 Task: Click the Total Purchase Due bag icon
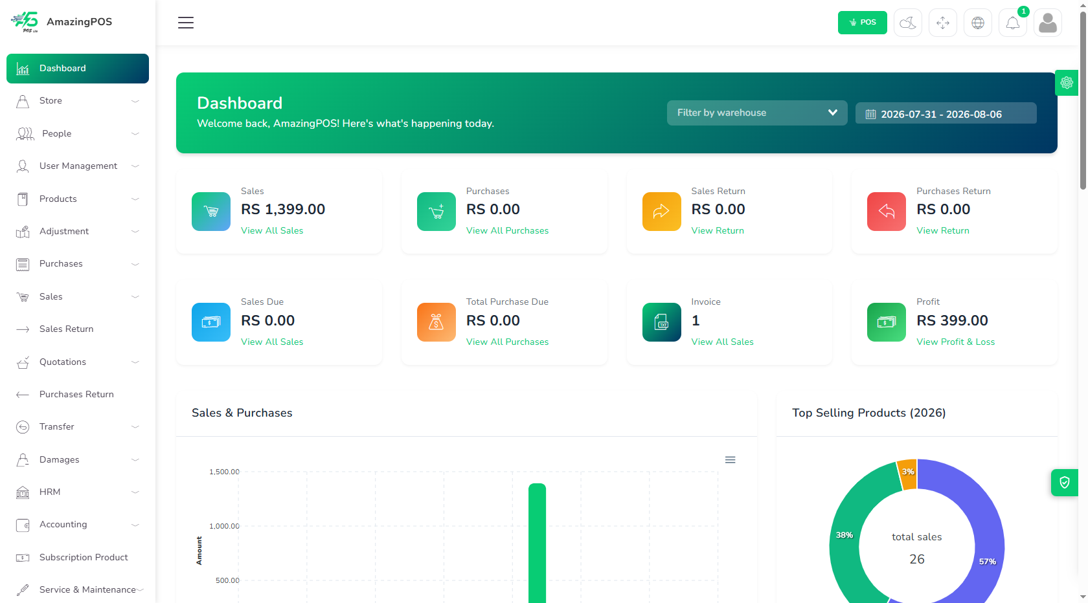click(436, 322)
